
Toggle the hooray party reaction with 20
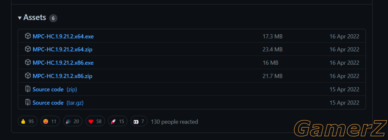72,122
